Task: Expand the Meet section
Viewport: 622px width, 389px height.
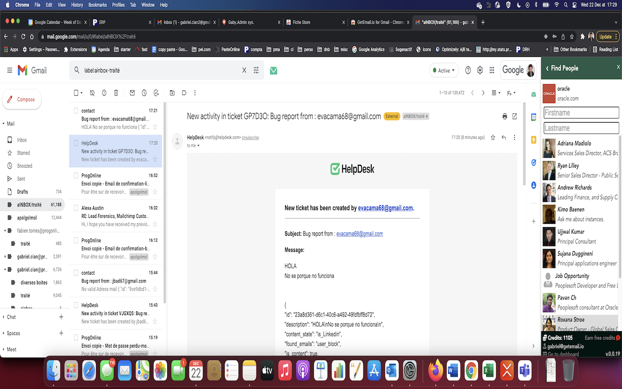Action: [x=4, y=350]
